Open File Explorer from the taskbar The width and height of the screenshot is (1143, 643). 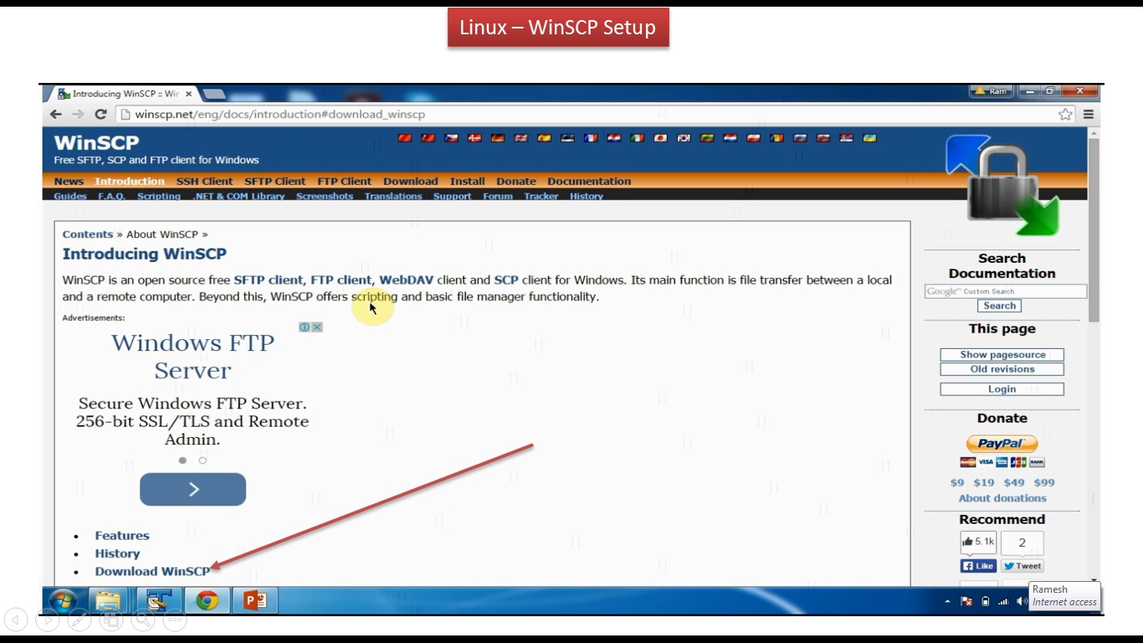[107, 600]
